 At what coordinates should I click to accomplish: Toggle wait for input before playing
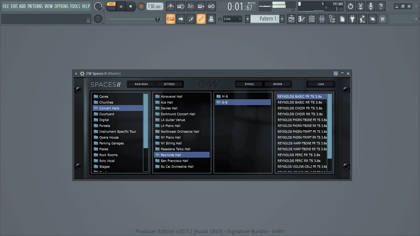pyautogui.click(x=180, y=6)
